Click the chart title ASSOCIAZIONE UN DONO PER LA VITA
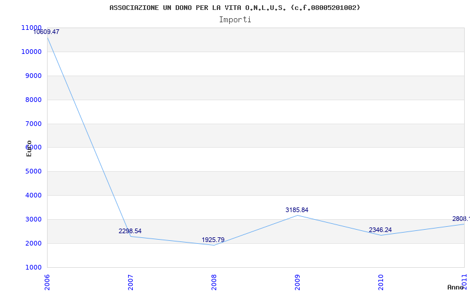 (x=234, y=8)
